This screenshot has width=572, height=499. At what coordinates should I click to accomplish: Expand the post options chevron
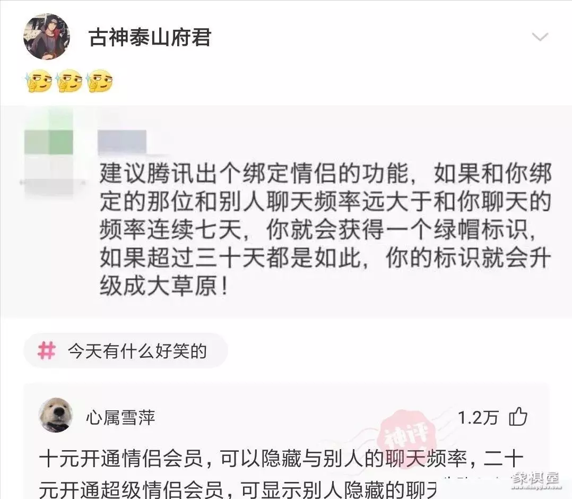540,37
